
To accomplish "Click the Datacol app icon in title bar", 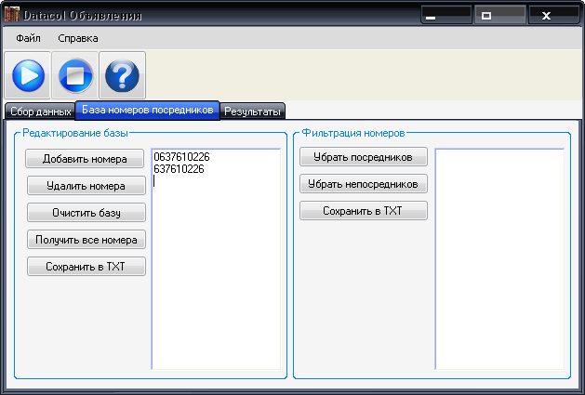I will [x=11, y=15].
